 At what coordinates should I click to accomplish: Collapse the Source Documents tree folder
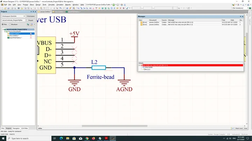5,31
